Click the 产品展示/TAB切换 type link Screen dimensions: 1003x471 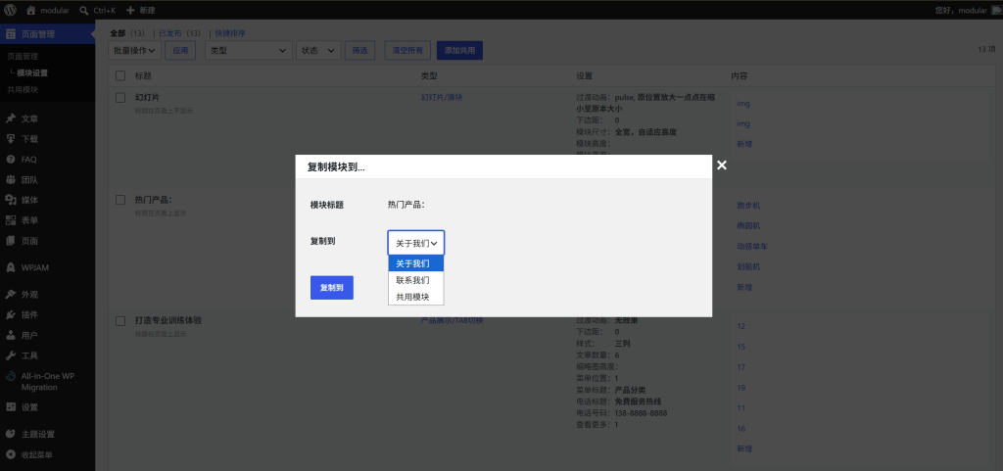[452, 320]
